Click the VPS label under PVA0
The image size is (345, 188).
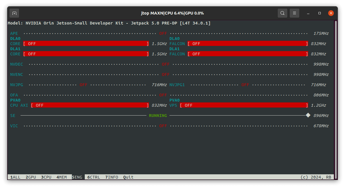coord(173,105)
